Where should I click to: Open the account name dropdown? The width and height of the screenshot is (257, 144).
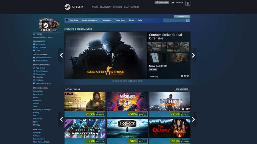(x=180, y=3)
